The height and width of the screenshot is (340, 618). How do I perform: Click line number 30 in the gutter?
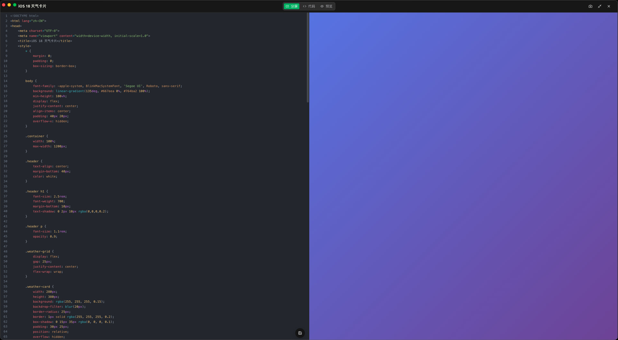pyautogui.click(x=5, y=161)
